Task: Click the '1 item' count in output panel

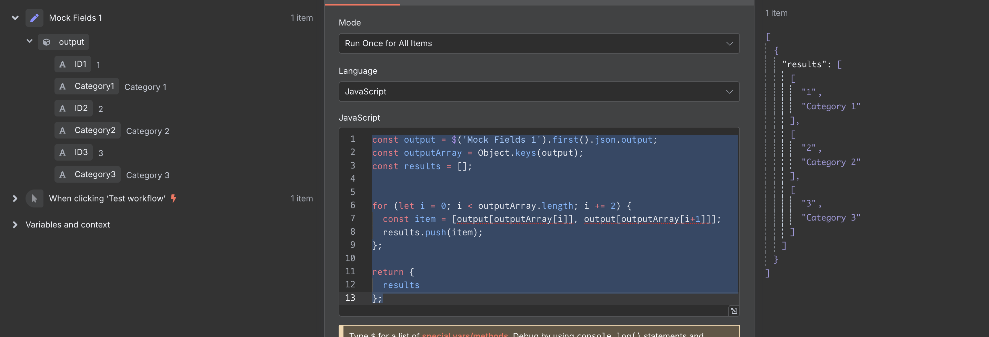Action: coord(776,13)
